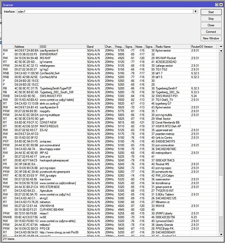225x243 pixels.
Task: Click the scrollbar down arrow of the scan list
Action: pyautogui.click(x=221, y=234)
